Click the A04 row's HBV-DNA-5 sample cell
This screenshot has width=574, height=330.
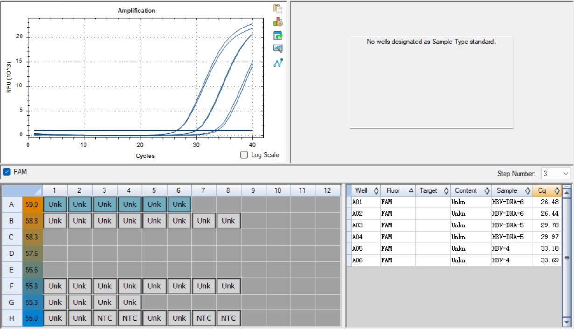(511, 237)
